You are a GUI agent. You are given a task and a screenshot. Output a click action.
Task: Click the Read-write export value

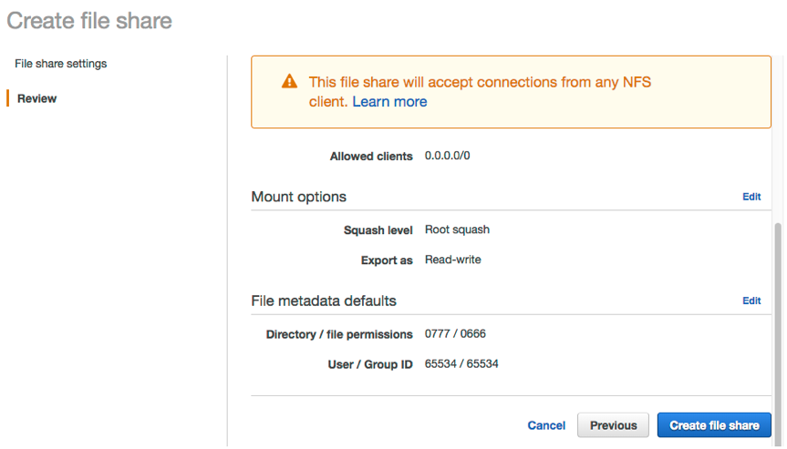pyautogui.click(x=452, y=260)
